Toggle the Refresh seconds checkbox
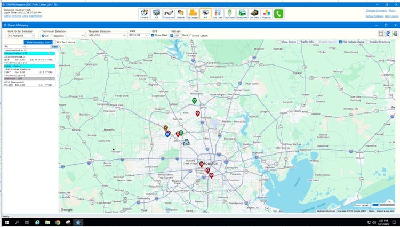 tap(172, 36)
